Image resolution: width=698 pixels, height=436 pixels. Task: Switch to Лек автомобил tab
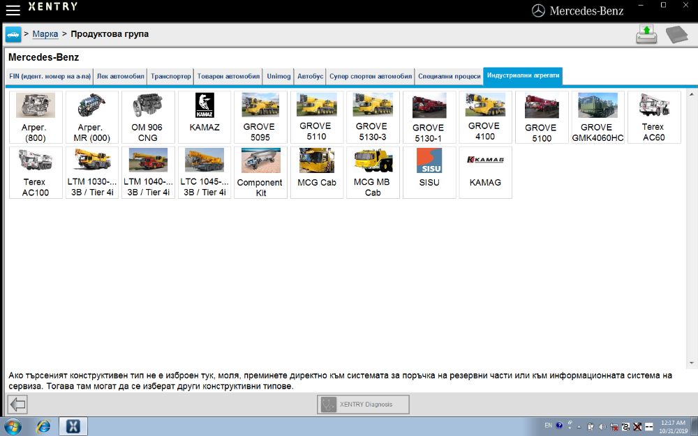120,76
